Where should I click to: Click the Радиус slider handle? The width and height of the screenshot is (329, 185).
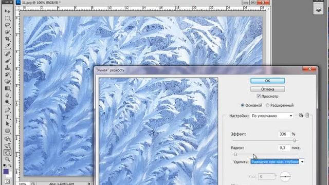235,154
